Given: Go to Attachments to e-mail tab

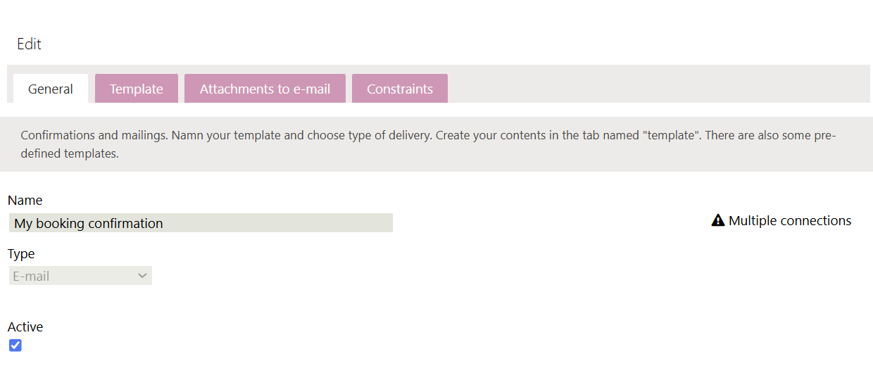Looking at the screenshot, I should [x=265, y=89].
